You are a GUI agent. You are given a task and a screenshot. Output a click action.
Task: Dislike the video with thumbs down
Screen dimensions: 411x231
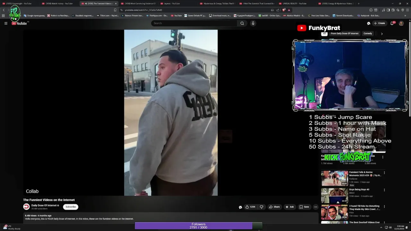(x=261, y=207)
